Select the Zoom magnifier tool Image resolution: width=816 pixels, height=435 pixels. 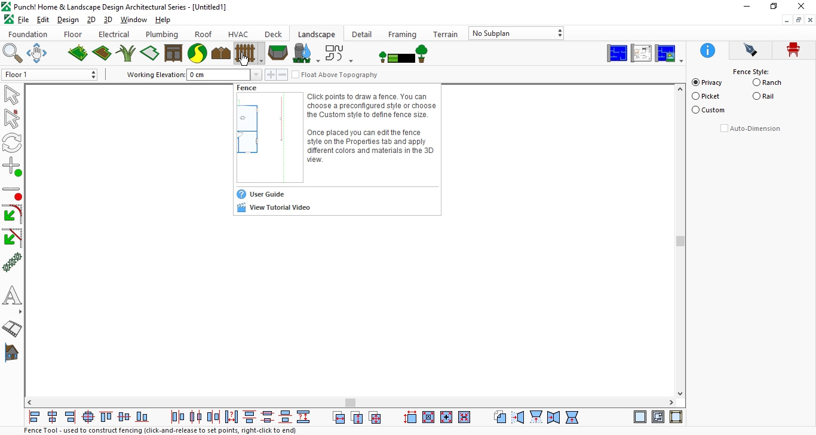tap(13, 53)
